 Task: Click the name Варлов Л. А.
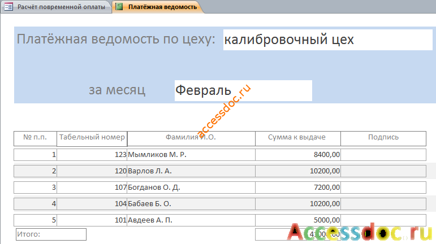point(191,171)
